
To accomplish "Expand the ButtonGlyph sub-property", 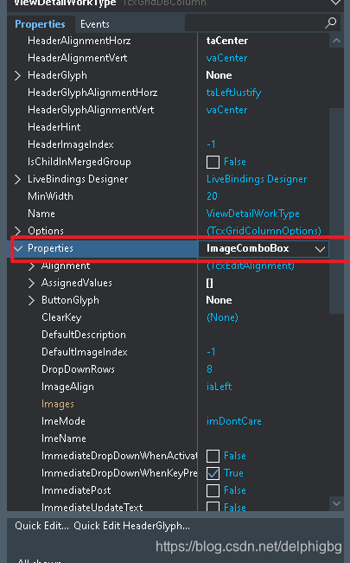I will [x=31, y=300].
